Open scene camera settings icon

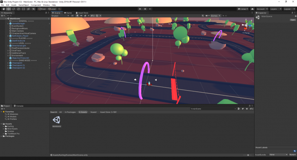207,16
